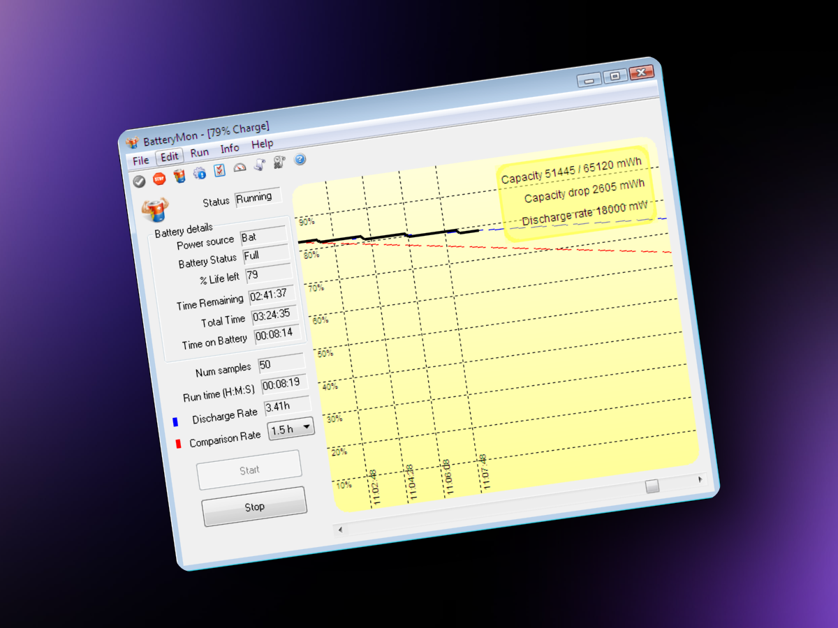The width and height of the screenshot is (838, 628).
Task: Click the Battery Status field showing Full
Action: coord(266,255)
